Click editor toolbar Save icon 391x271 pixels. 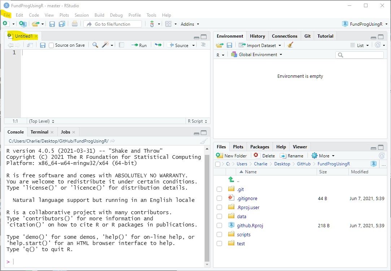click(43, 45)
